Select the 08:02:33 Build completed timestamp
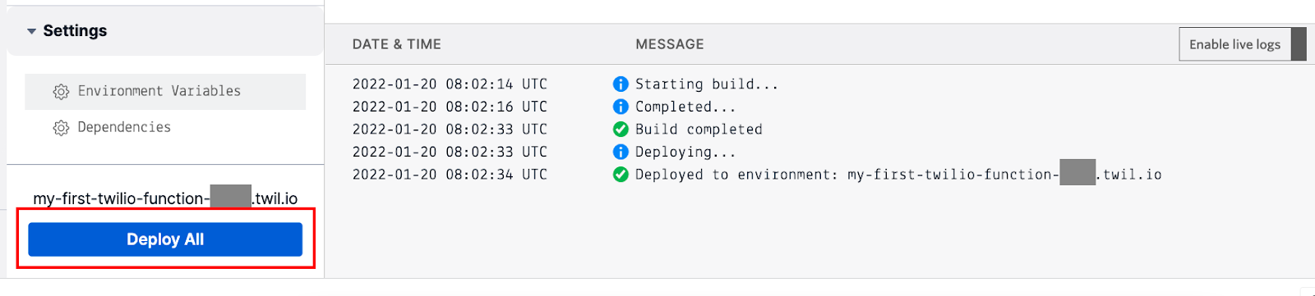The height and width of the screenshot is (296, 1315). pyautogui.click(x=450, y=129)
